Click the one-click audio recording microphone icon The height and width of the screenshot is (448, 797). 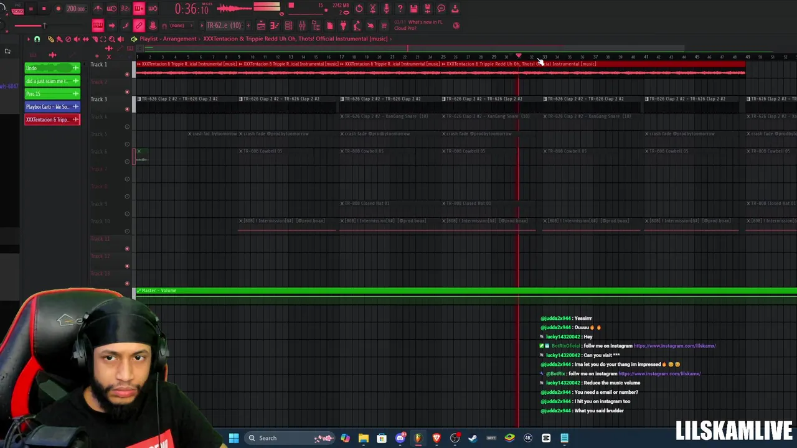[387, 9]
